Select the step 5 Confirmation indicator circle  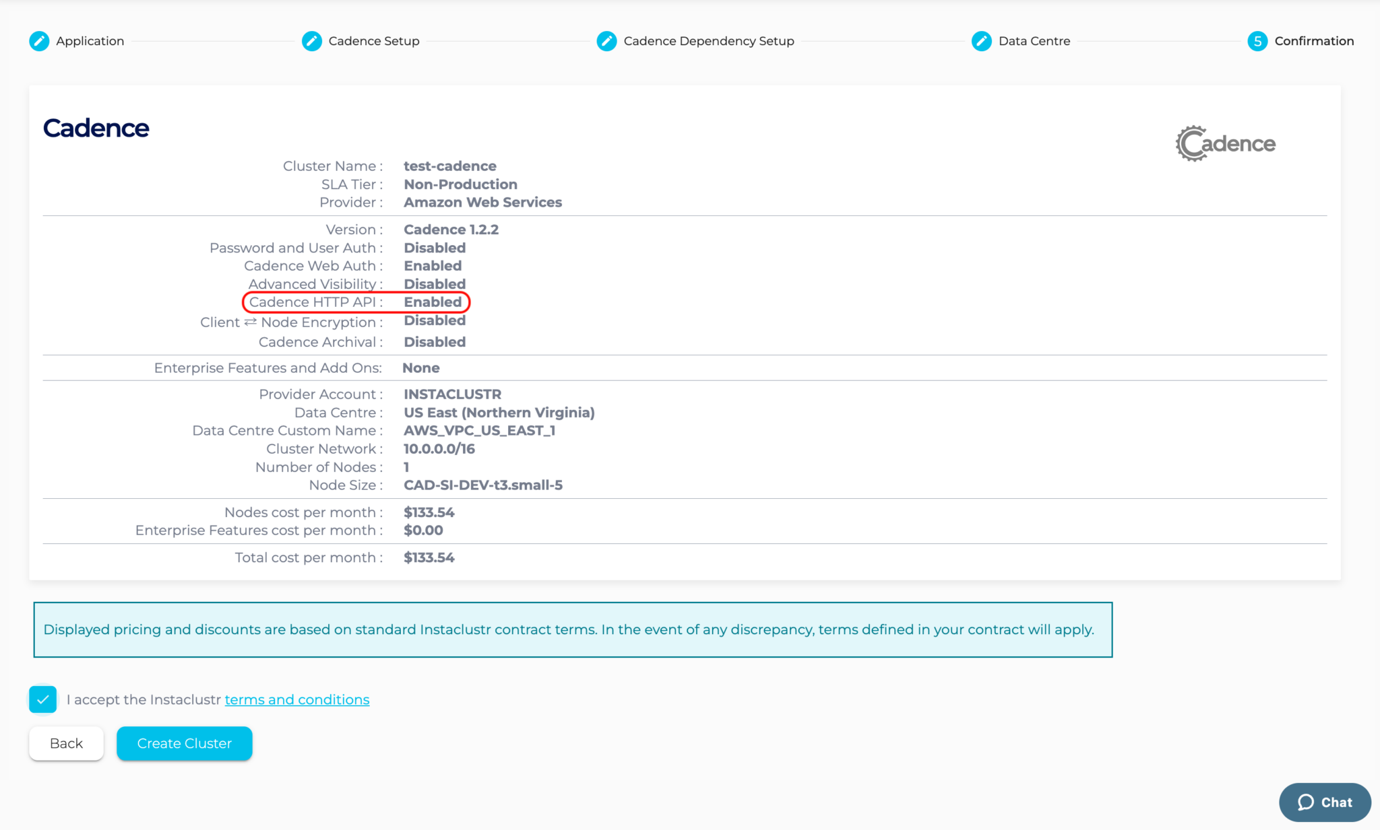1257,40
